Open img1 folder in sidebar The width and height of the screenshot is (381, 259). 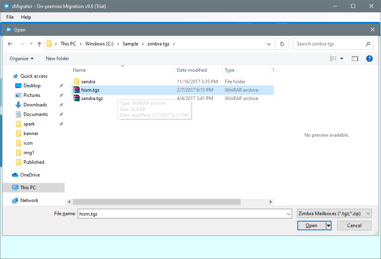29,153
